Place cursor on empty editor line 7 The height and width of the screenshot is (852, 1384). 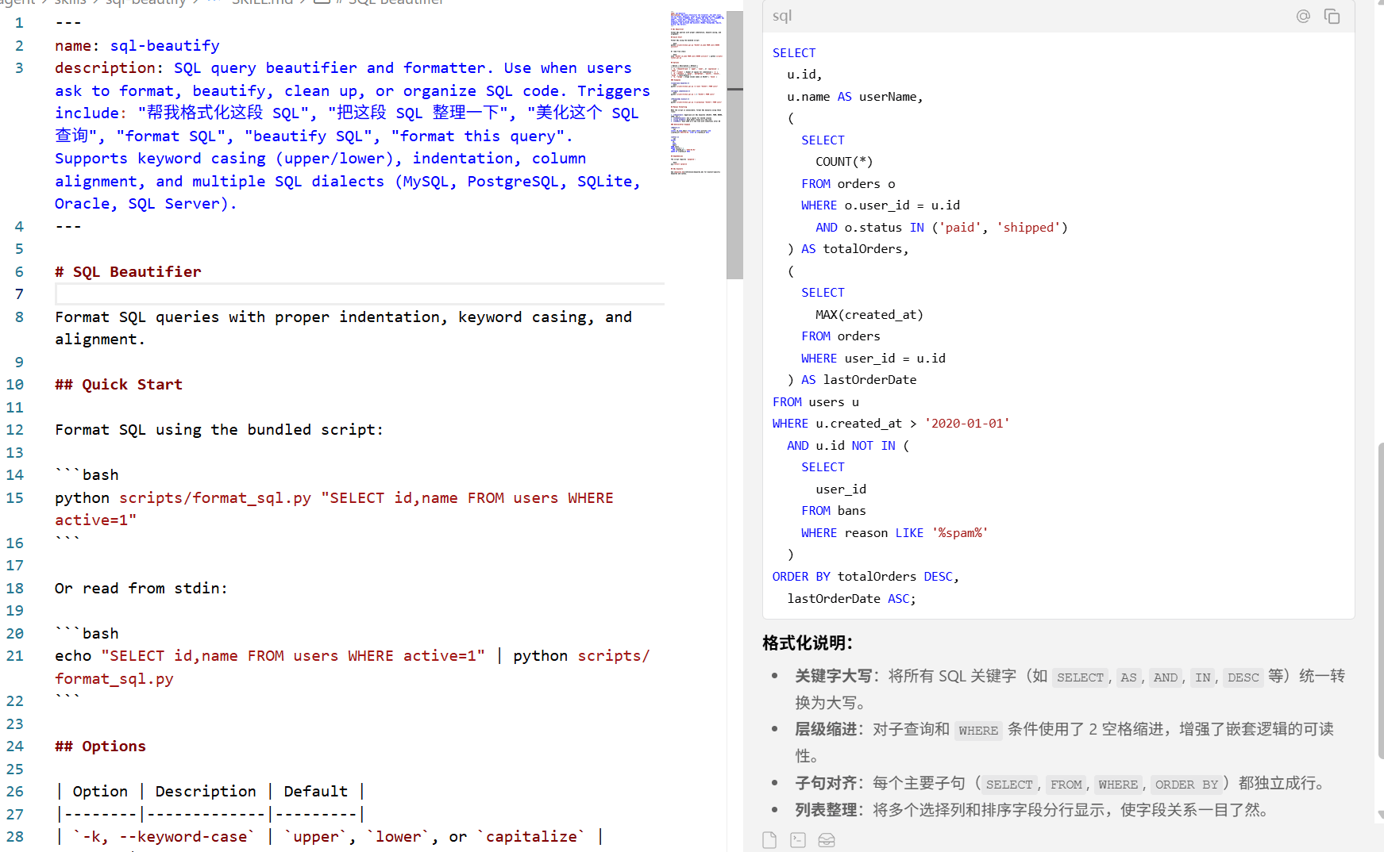(x=357, y=294)
